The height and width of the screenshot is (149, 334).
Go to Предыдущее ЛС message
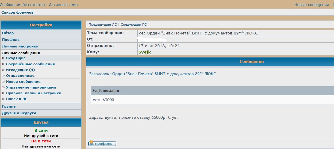coord(102,24)
